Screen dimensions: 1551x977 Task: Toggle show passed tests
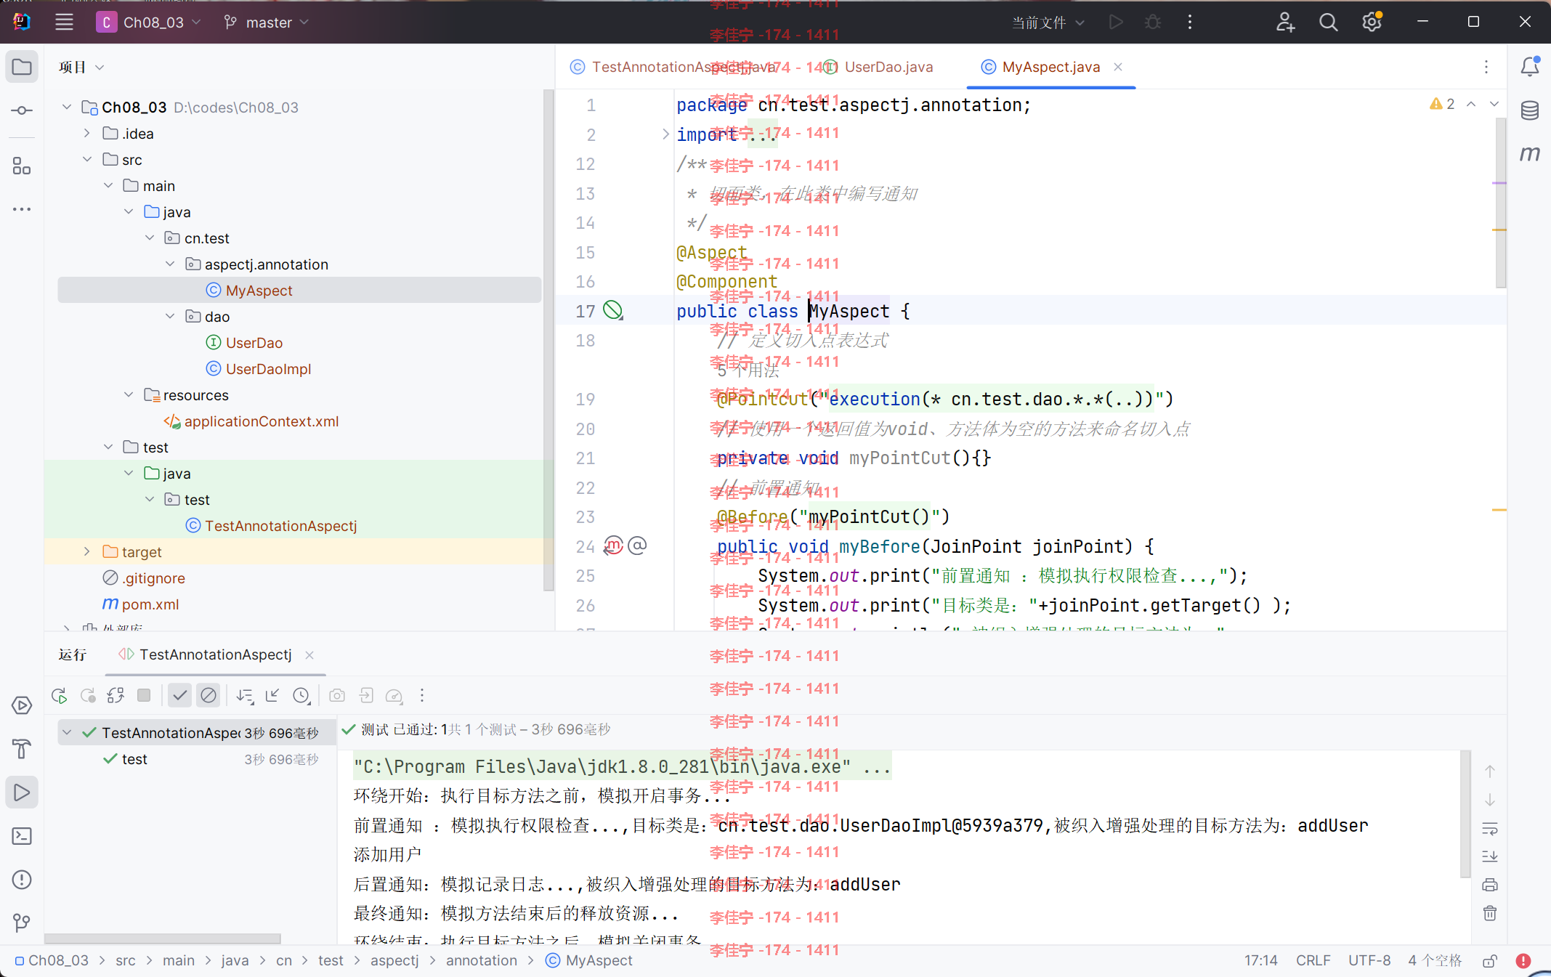pyautogui.click(x=179, y=696)
